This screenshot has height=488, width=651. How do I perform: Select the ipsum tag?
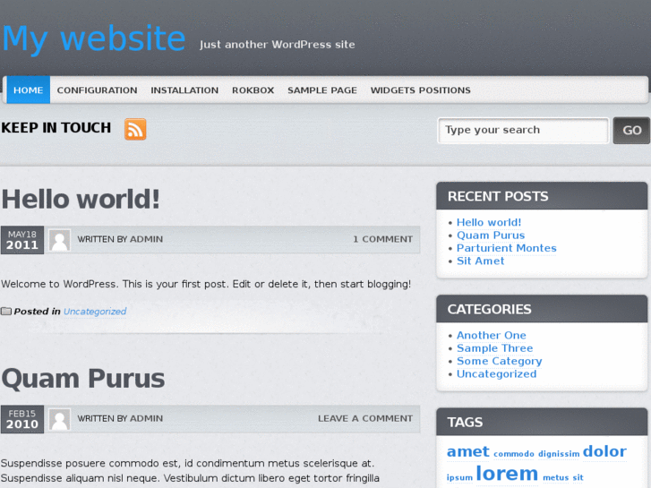pos(459,477)
